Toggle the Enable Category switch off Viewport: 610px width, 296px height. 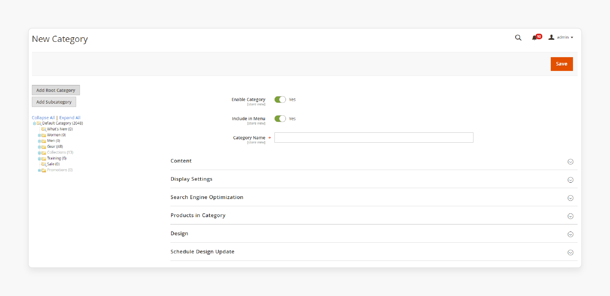point(280,99)
